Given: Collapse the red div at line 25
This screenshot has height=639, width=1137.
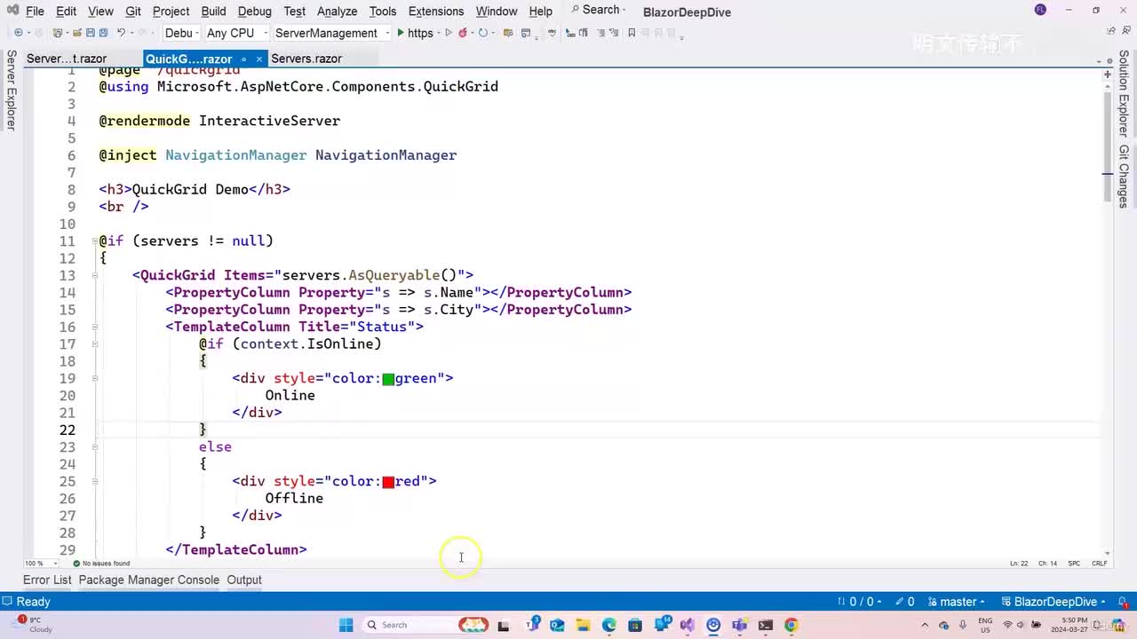Looking at the screenshot, I should pyautogui.click(x=94, y=481).
